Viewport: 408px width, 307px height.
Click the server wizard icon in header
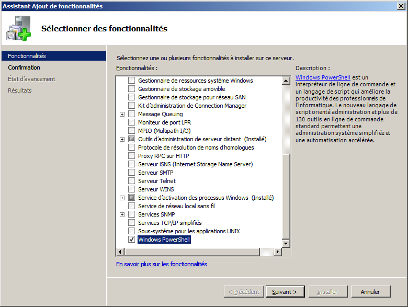coord(18,28)
